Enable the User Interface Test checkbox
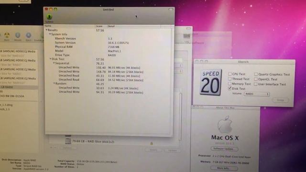Viewport: 306px width, 172px height. [x=255, y=84]
